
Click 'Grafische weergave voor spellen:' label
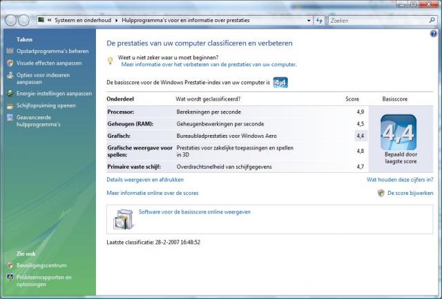(140, 152)
